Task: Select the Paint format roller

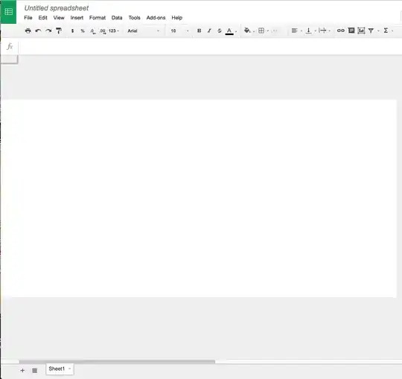Action: click(x=59, y=31)
